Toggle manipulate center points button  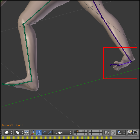coord(27,133)
